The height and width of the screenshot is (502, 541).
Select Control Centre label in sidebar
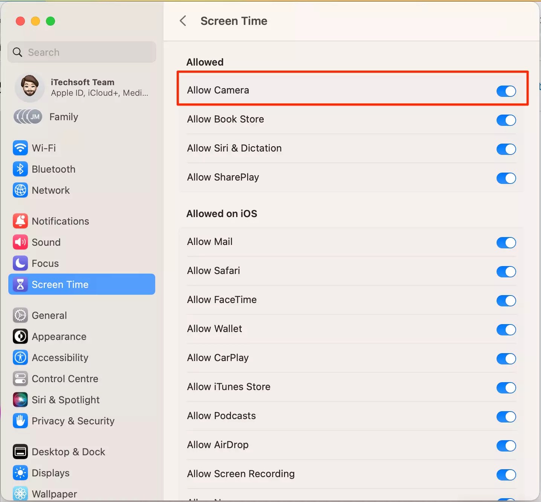pyautogui.click(x=65, y=378)
